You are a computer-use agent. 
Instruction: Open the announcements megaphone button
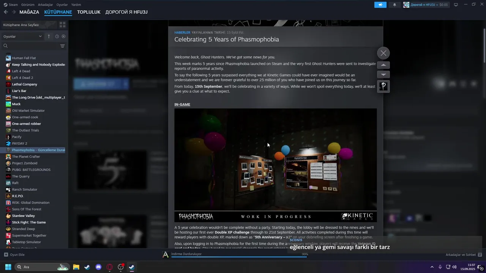point(380,5)
